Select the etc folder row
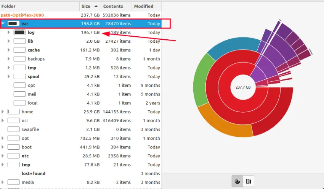The image size is (324, 189). [81, 156]
